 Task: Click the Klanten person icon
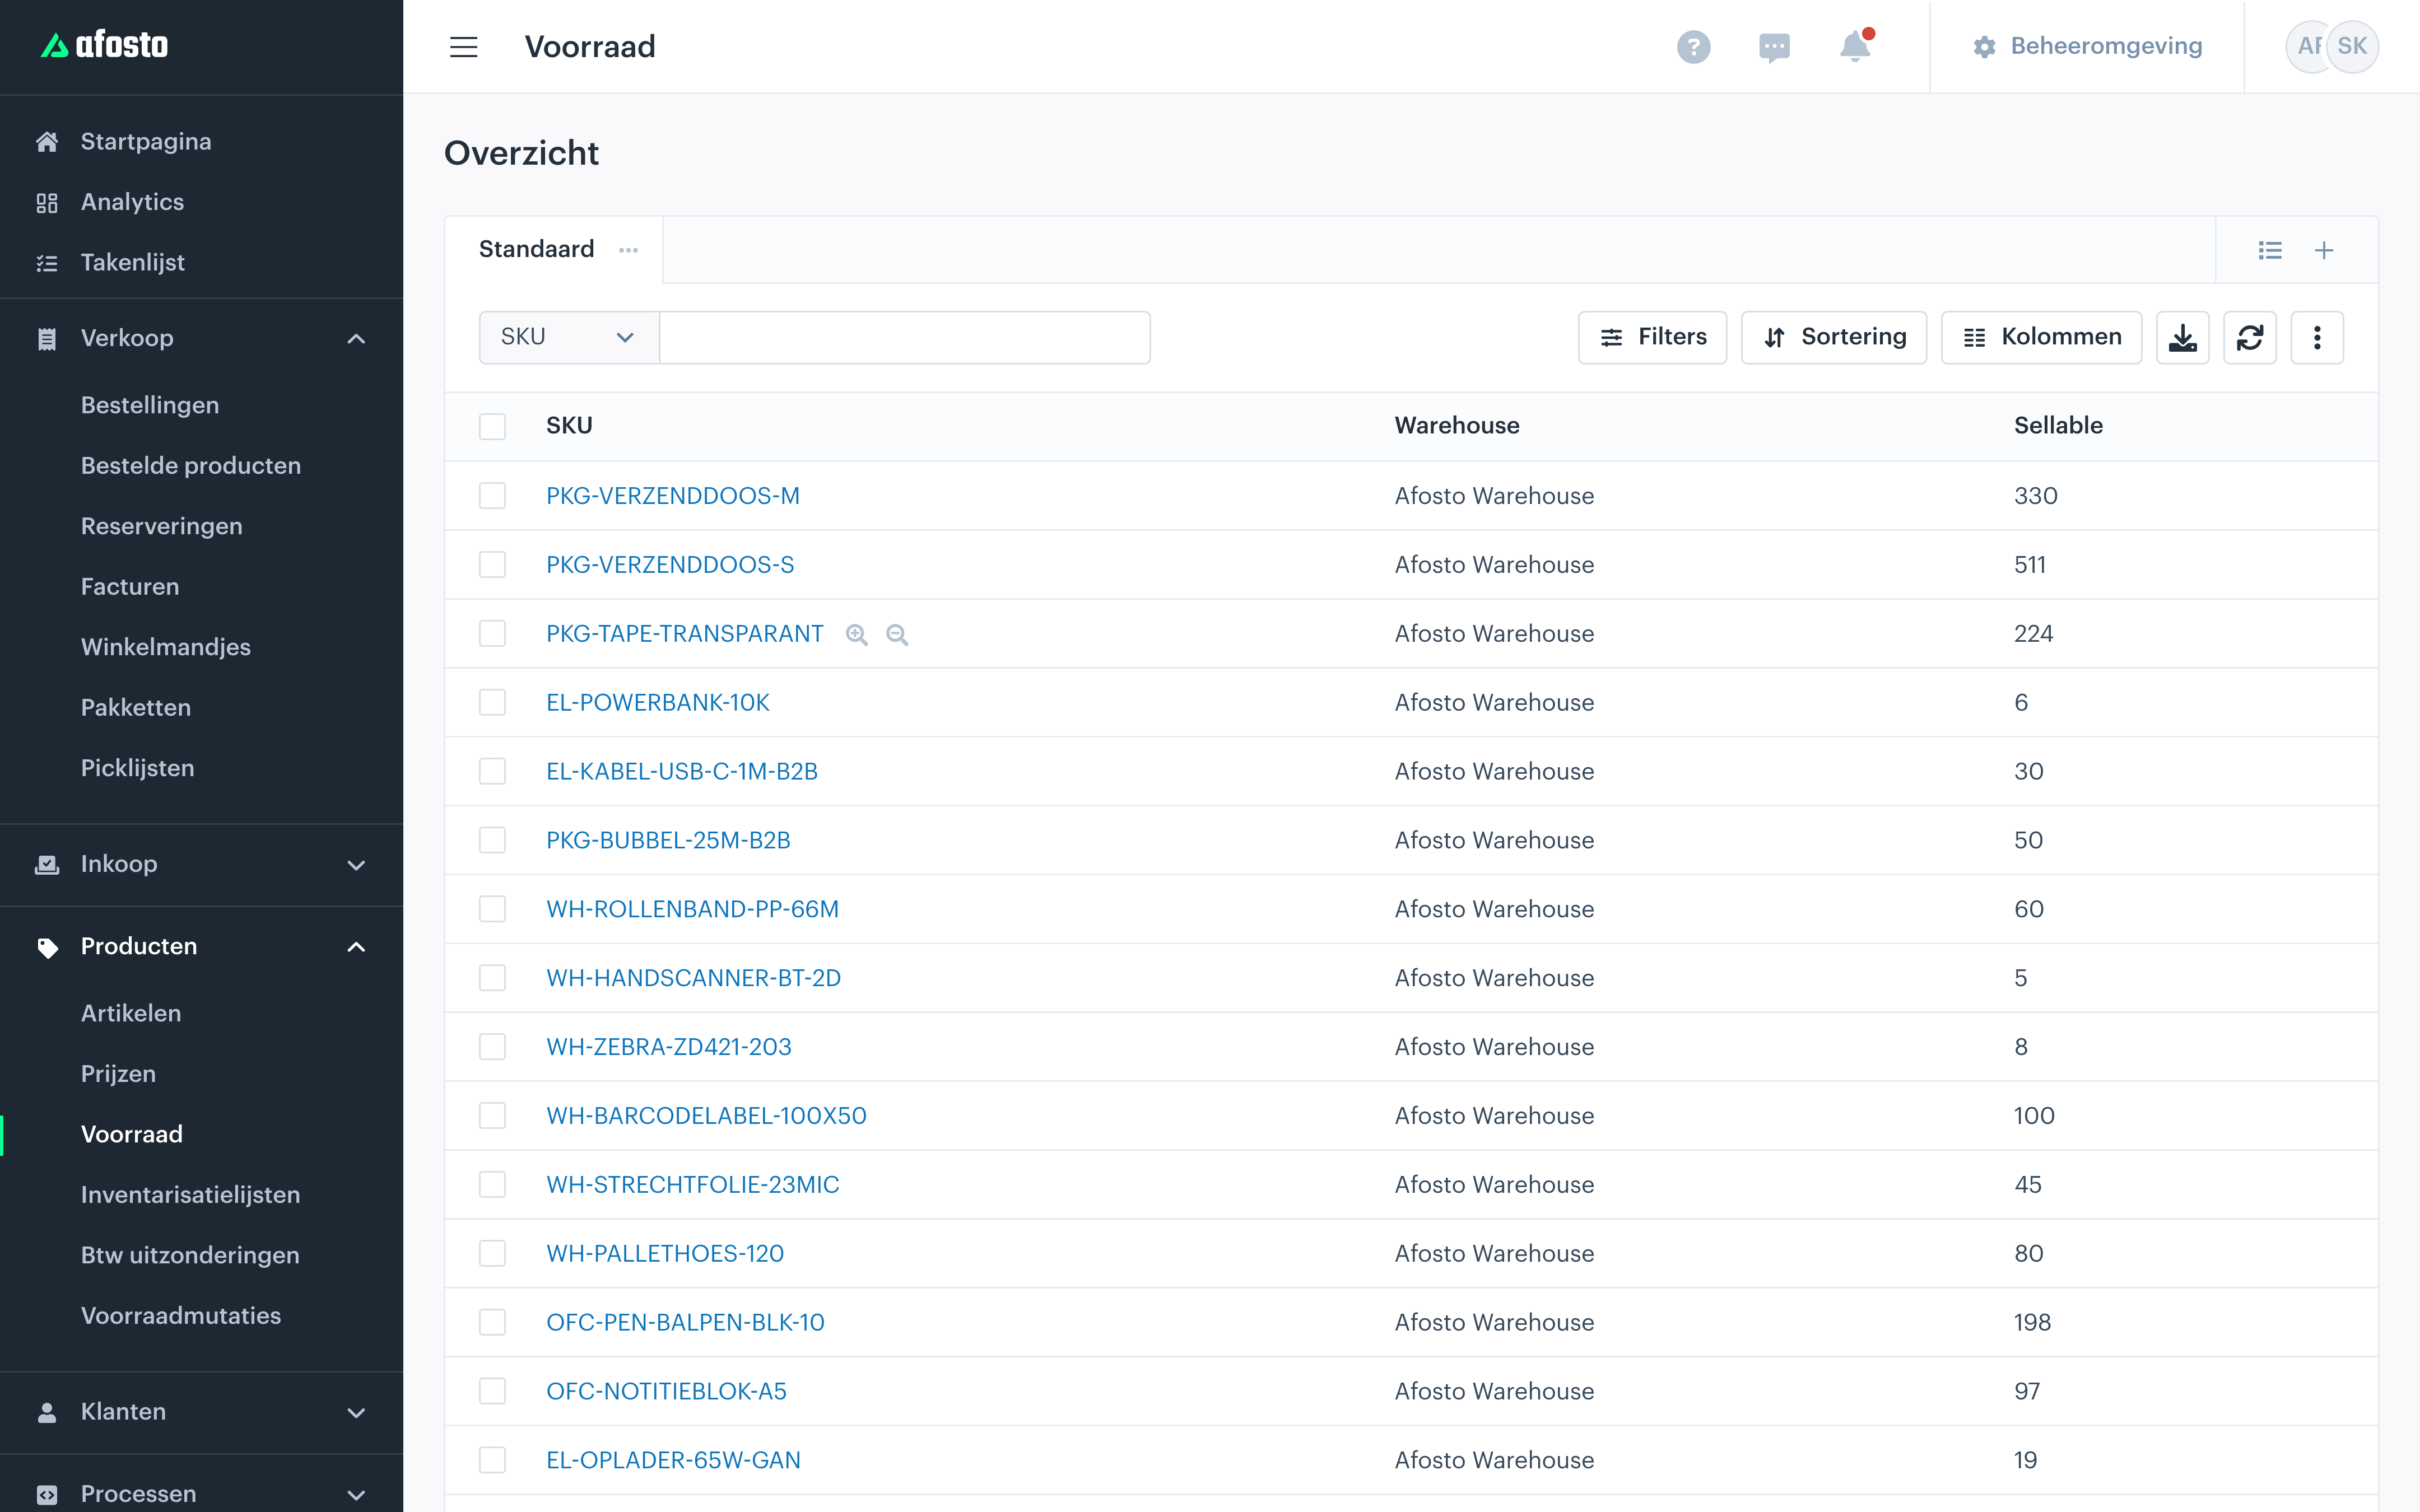pyautogui.click(x=47, y=1412)
